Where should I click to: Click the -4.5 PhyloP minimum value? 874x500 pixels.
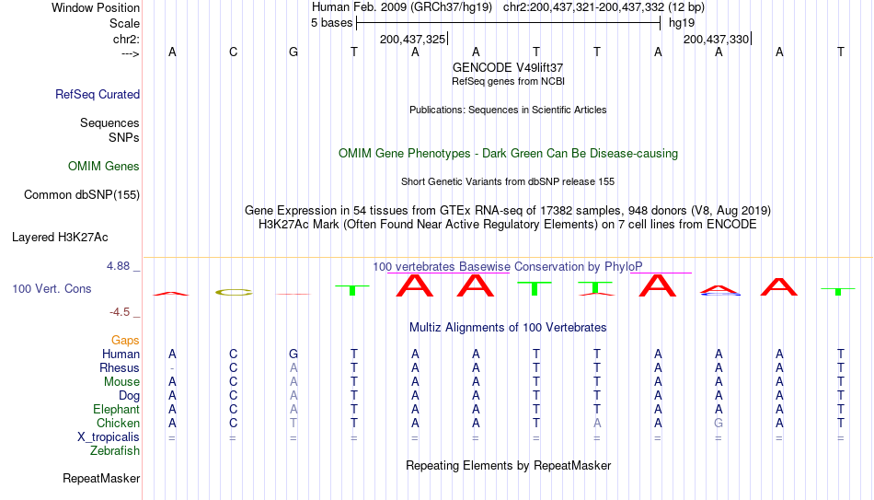pos(120,312)
